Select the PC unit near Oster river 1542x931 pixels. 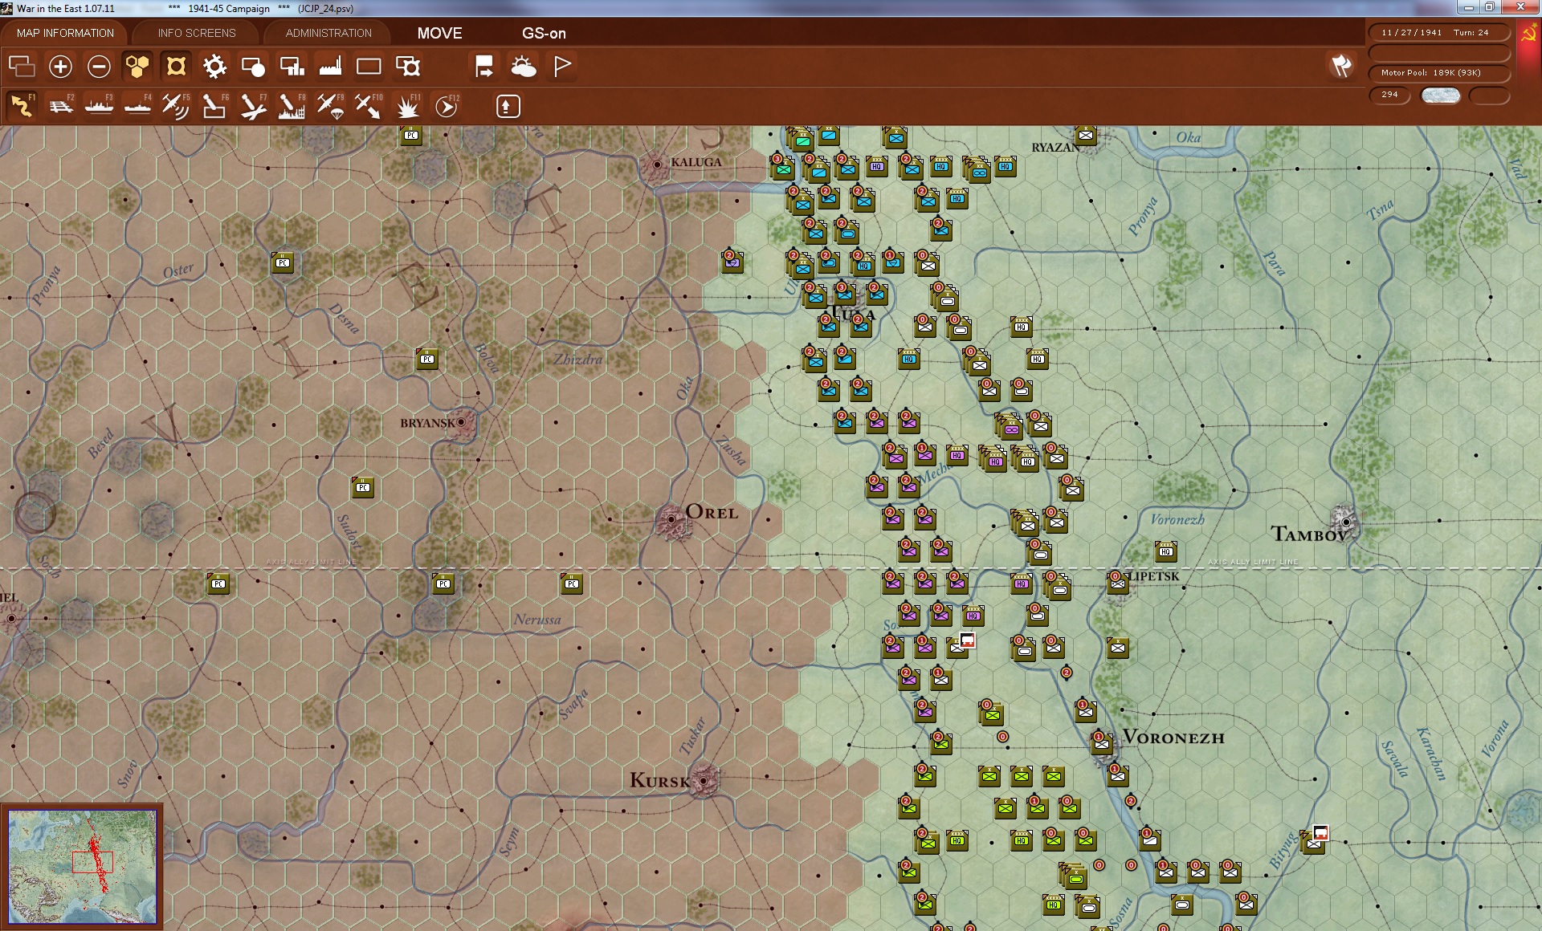click(x=283, y=262)
